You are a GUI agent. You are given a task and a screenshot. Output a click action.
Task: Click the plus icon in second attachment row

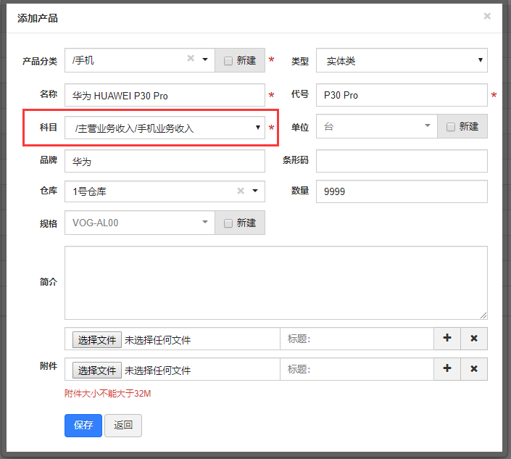pyautogui.click(x=447, y=368)
